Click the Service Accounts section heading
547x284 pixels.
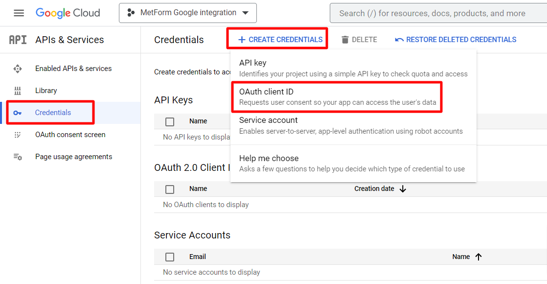[192, 235]
